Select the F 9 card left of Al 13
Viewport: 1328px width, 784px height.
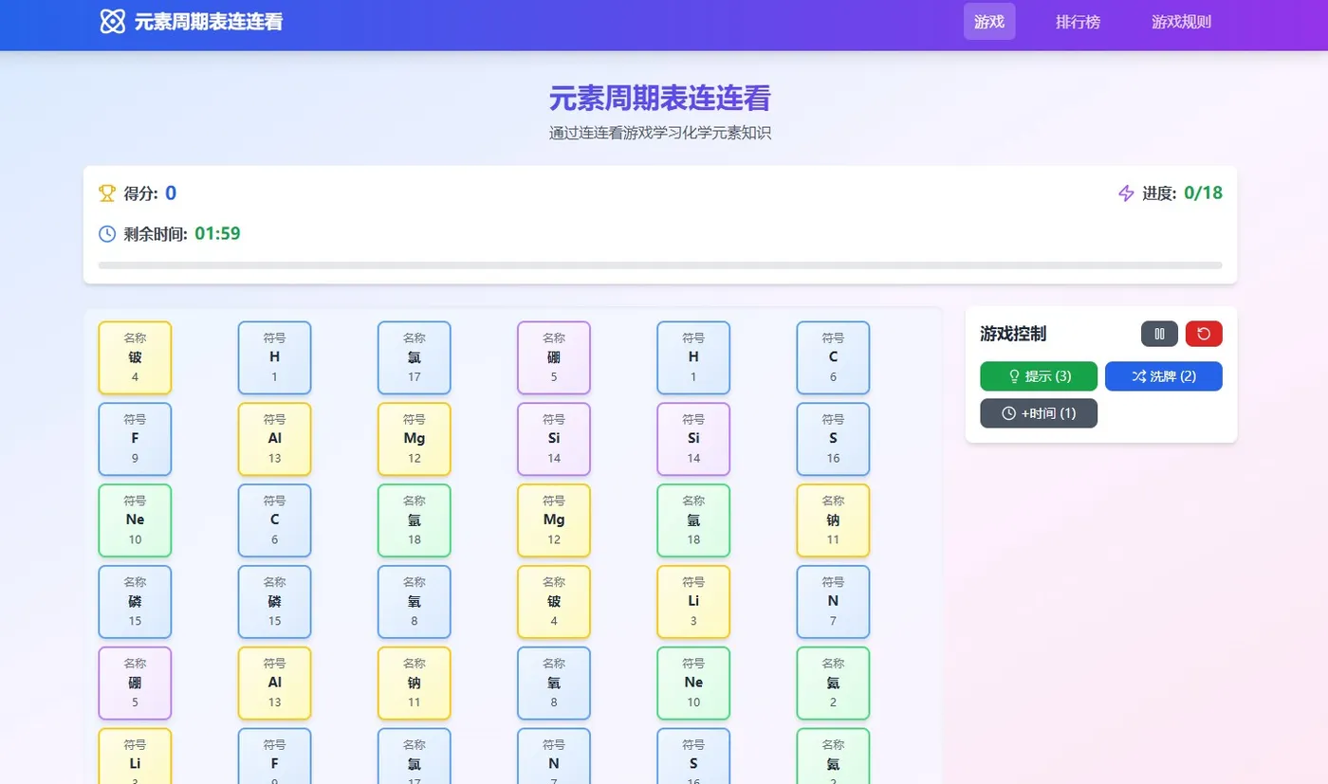pos(135,439)
